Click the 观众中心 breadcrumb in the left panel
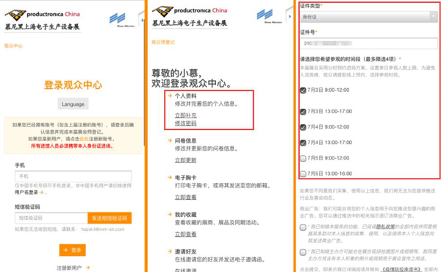The height and width of the screenshot is (272, 441). coord(13,46)
